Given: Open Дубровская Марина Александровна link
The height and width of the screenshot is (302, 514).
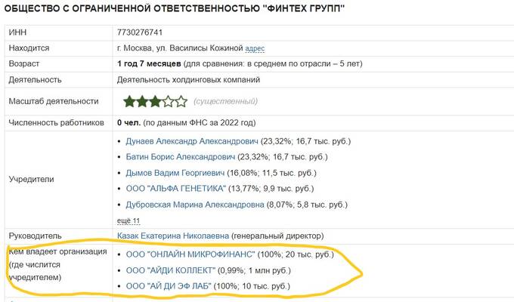Looking at the screenshot, I should (x=195, y=205).
